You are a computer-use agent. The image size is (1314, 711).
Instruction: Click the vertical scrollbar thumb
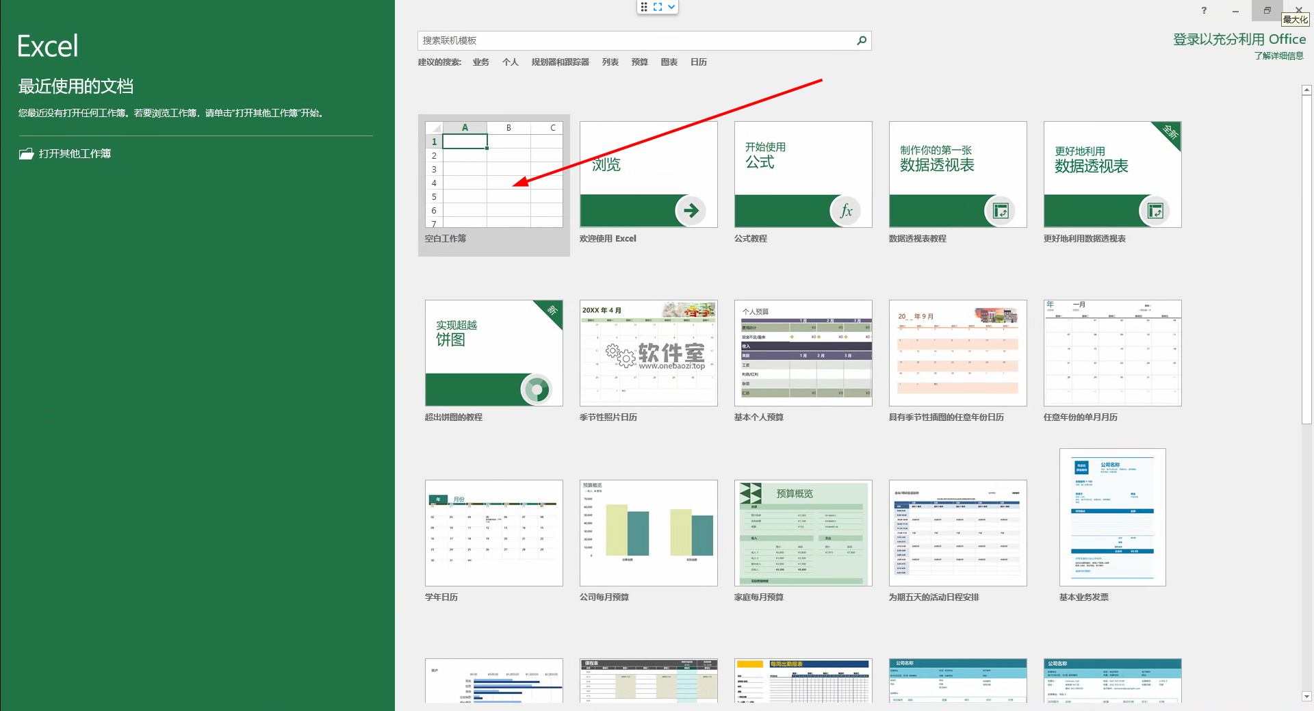pos(1306,260)
